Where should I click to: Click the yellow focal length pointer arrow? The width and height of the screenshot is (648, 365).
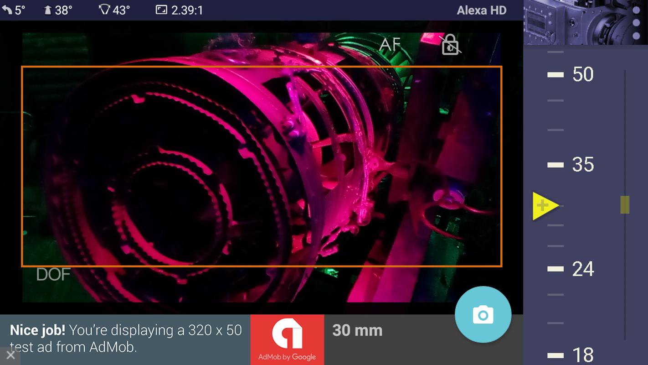(545, 206)
